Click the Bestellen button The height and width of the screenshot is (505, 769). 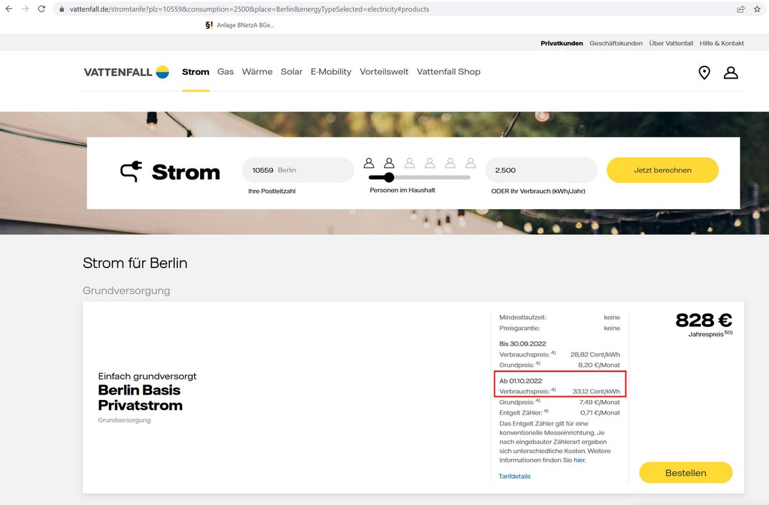[x=686, y=473]
